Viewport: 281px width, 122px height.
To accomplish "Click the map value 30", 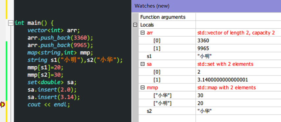I will pos(200,95).
